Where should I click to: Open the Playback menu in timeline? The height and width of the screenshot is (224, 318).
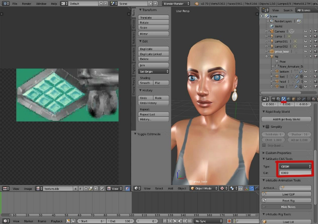[56, 221]
